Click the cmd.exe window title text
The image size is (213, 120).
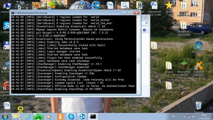[x=31, y=13]
